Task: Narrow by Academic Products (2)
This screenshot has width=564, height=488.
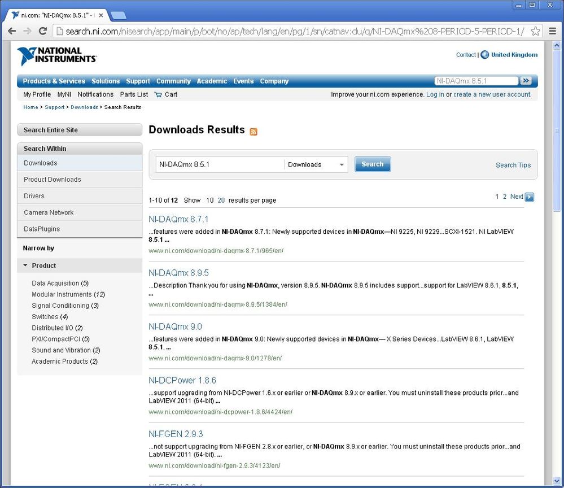Action: [x=65, y=361]
